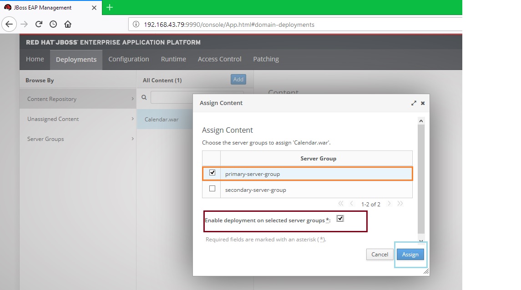This screenshot has width=521, height=290.
Task: Close the Assign Content dialog
Action: pyautogui.click(x=422, y=103)
